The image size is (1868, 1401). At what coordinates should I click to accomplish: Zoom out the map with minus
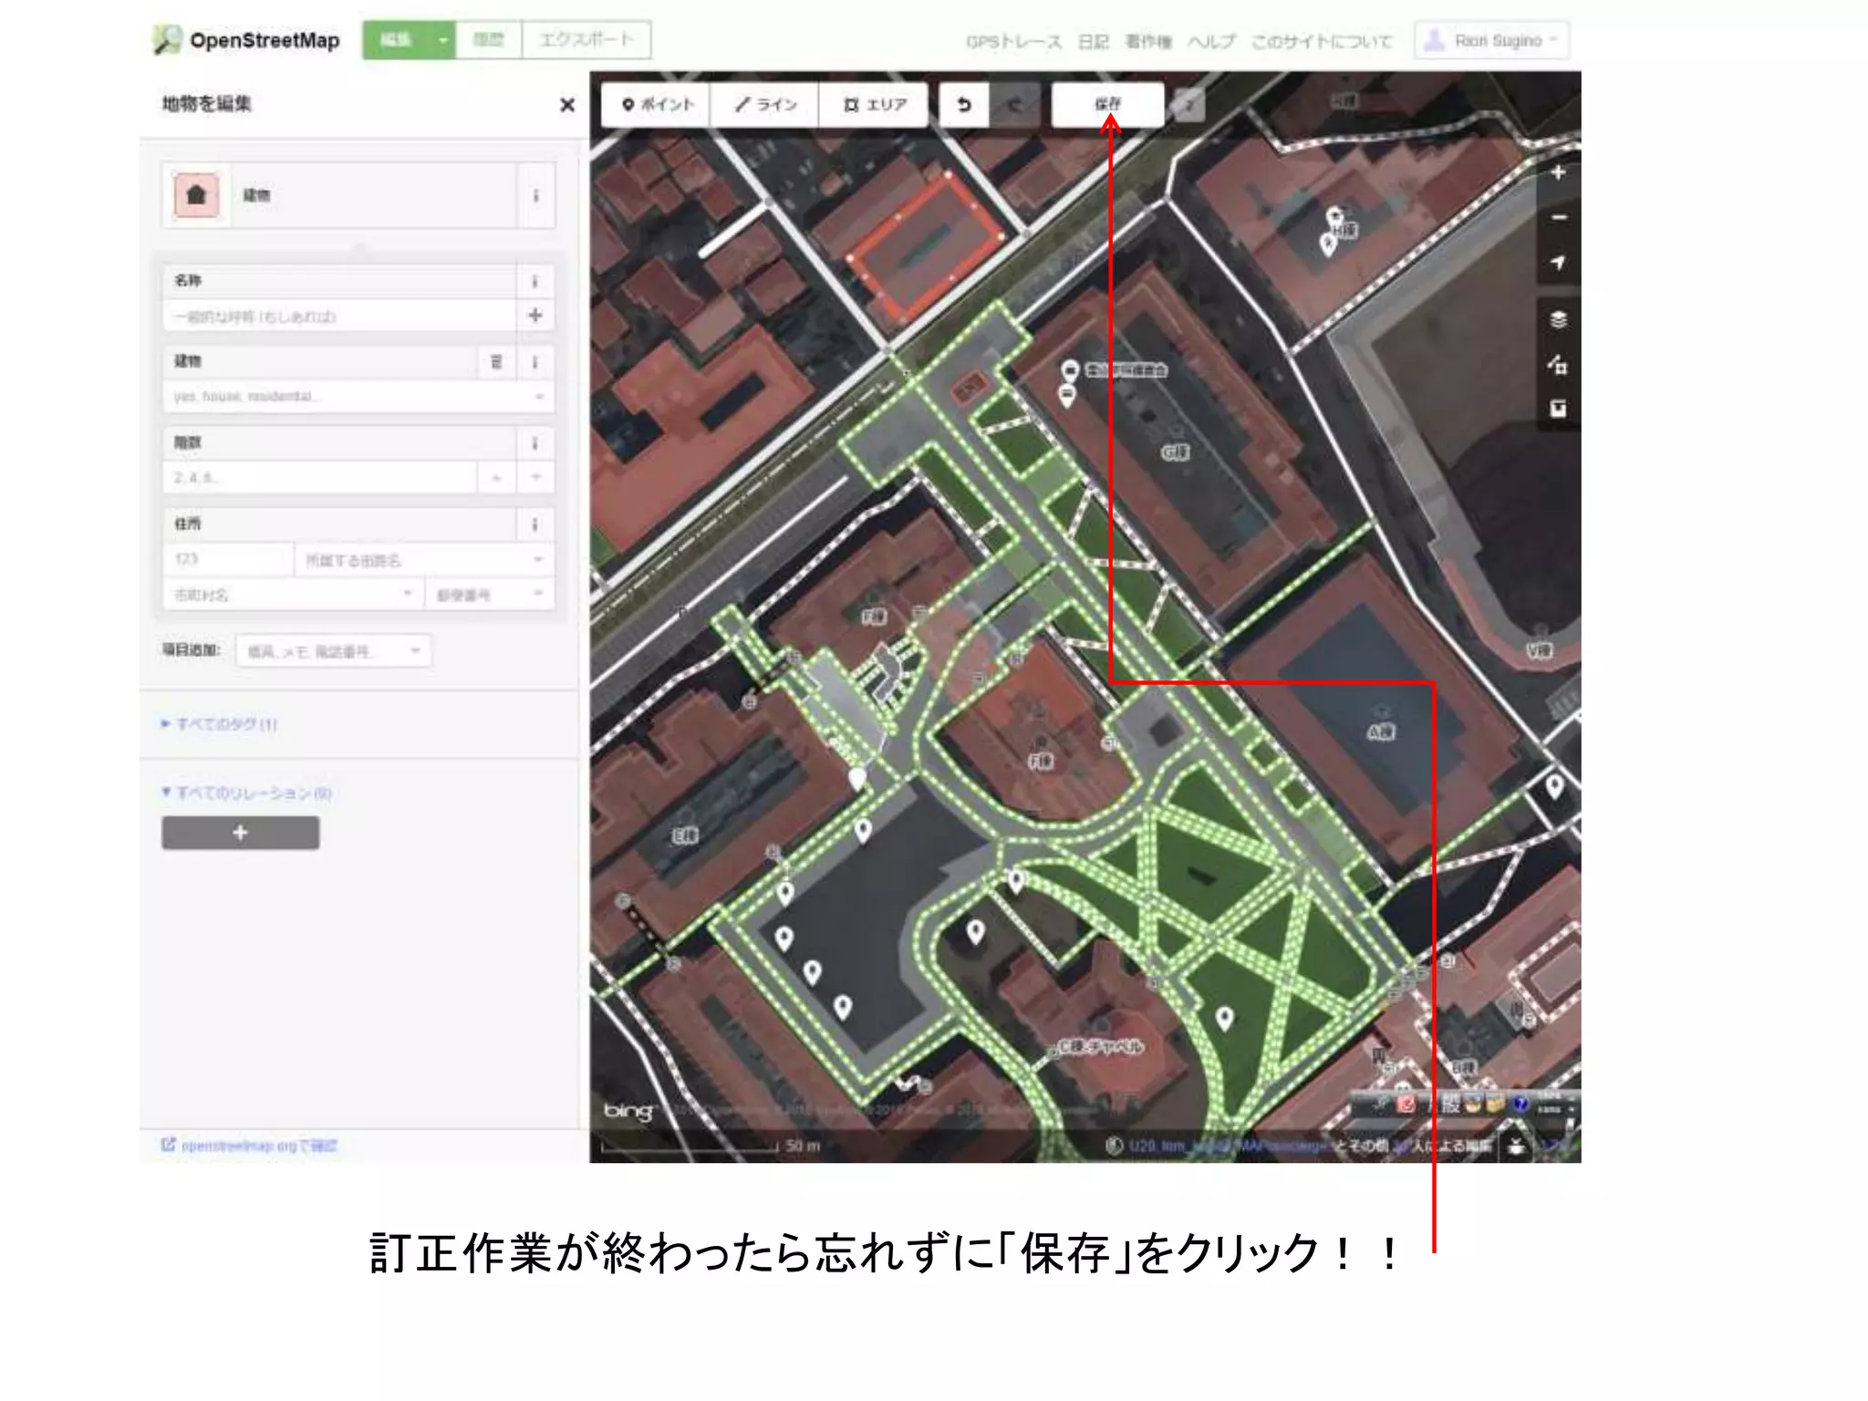[x=1559, y=218]
